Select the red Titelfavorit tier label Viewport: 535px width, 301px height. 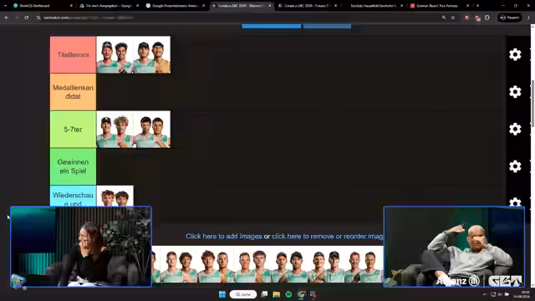73,54
